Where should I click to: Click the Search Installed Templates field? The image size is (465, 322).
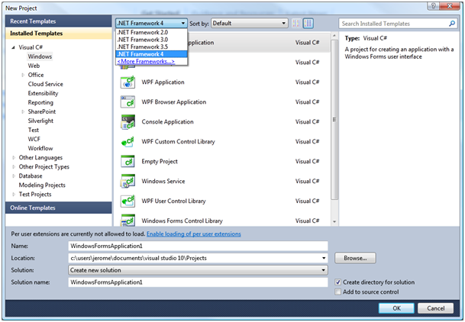[x=396, y=24]
